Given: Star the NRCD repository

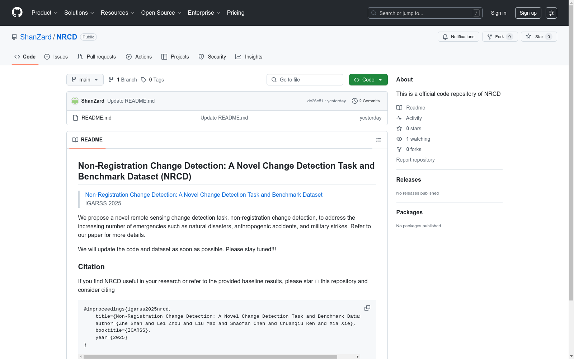Looking at the screenshot, I should 538,37.
